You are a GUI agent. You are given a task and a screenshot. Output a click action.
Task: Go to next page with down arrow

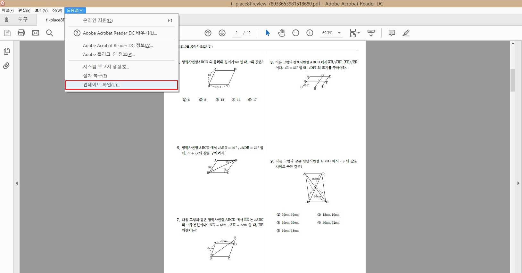(x=222, y=33)
